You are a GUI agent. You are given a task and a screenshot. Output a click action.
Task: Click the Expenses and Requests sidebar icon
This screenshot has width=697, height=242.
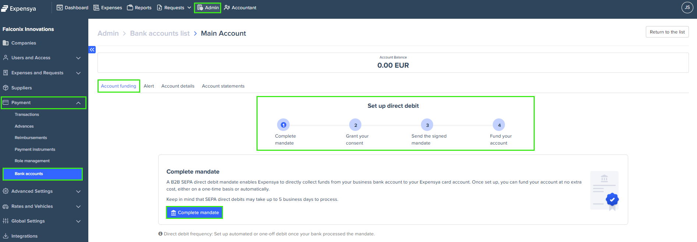(x=6, y=72)
